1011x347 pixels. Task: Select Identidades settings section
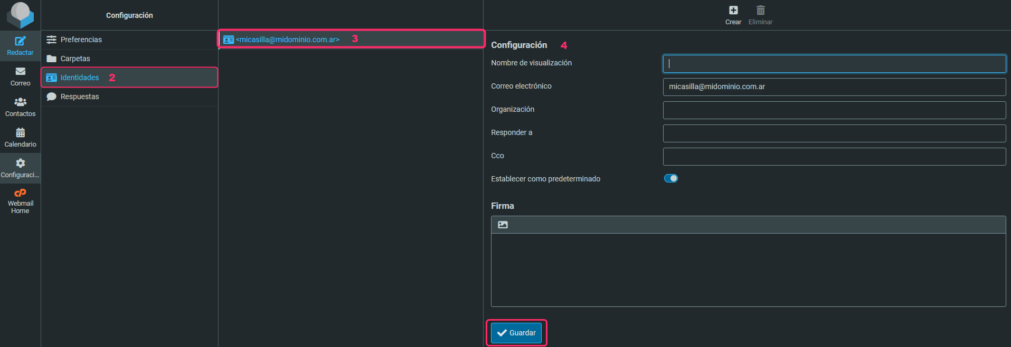point(79,78)
